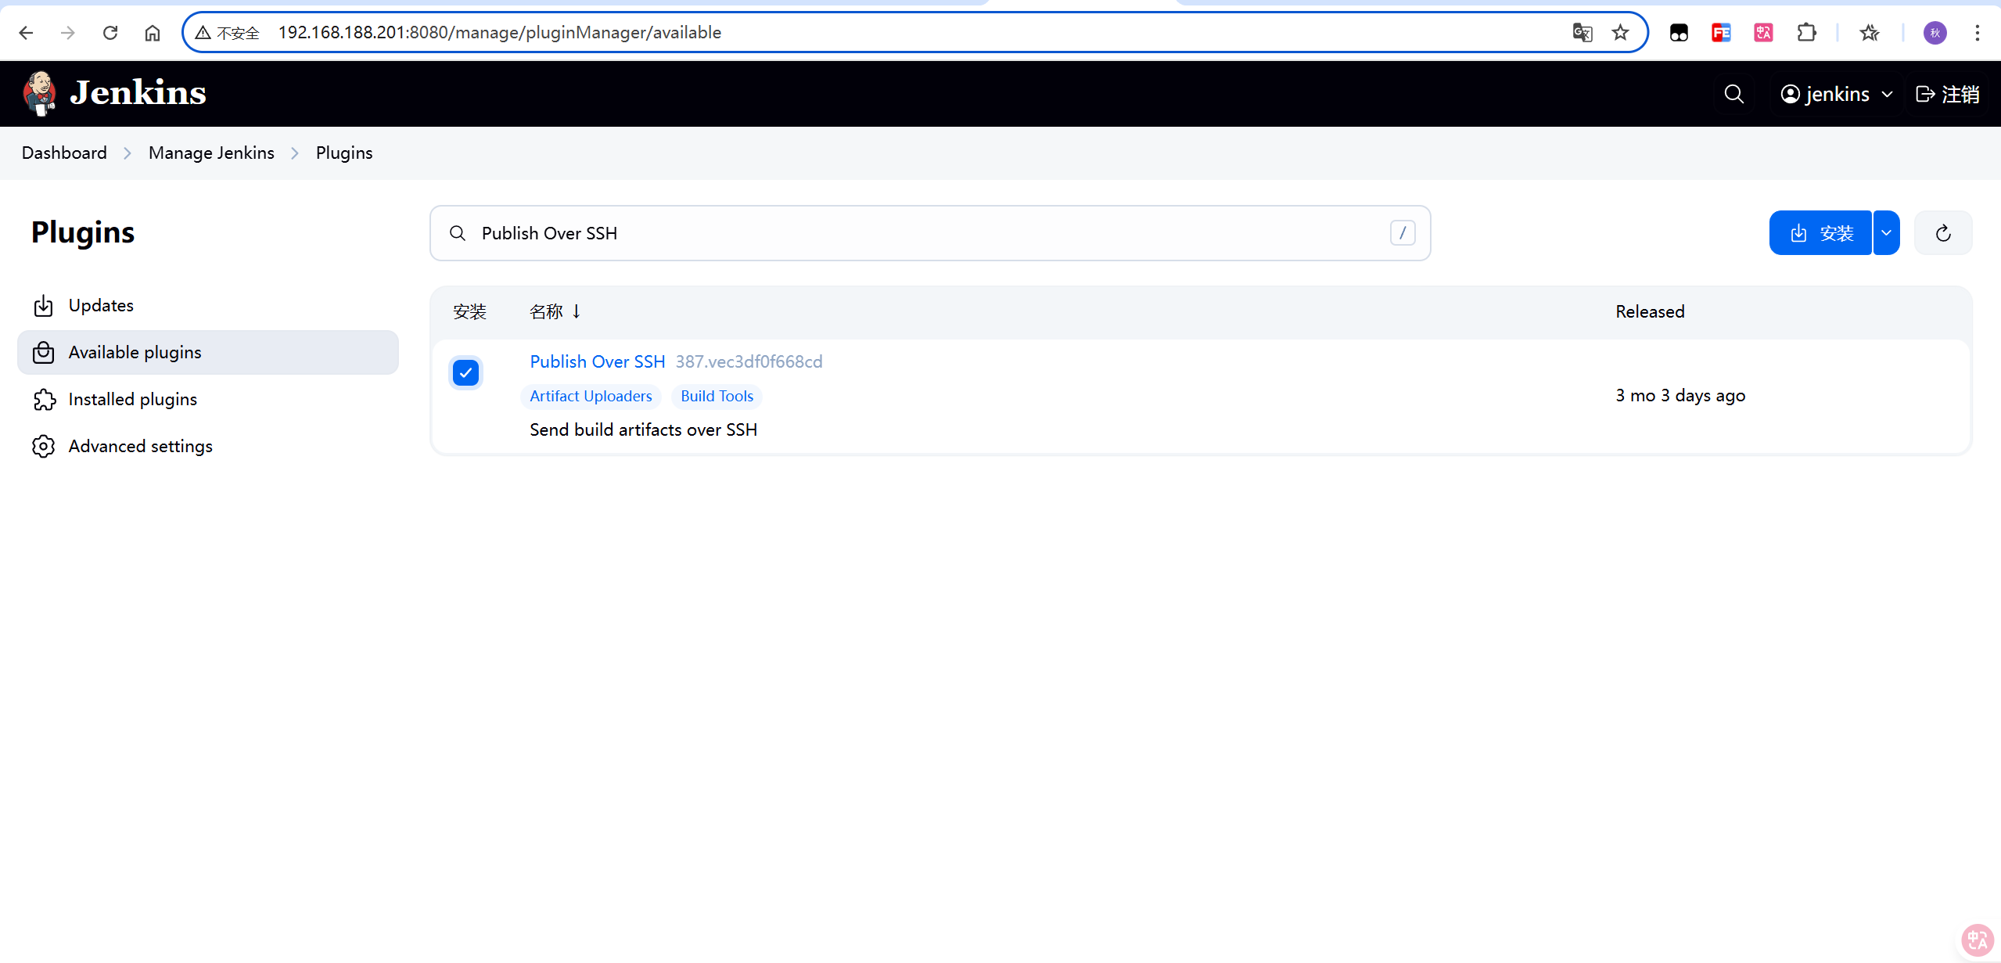The image size is (2001, 963).
Task: Open Updates in the sidebar
Action: point(101,305)
